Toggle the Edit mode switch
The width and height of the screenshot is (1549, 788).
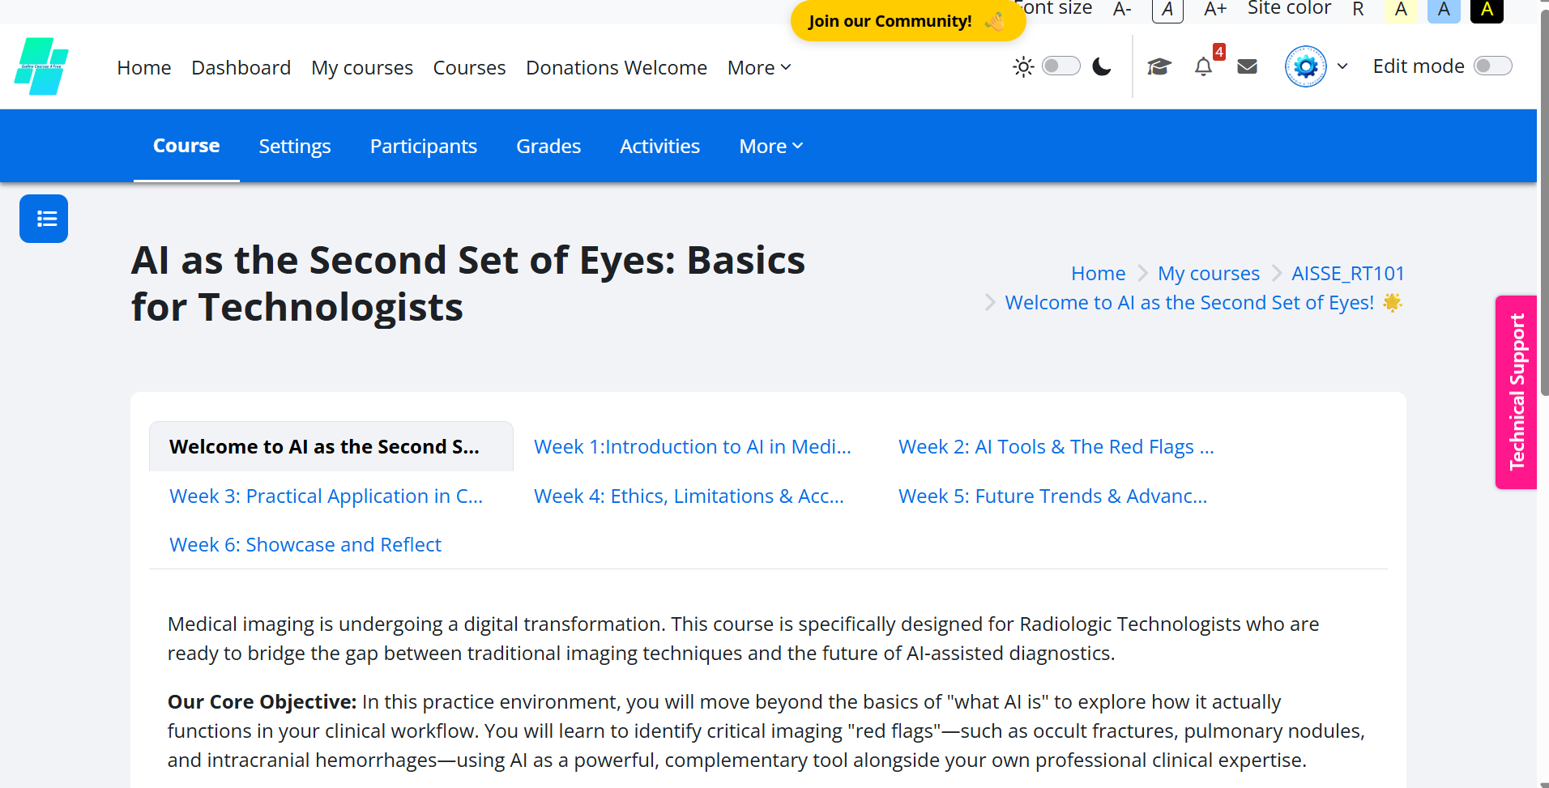click(x=1493, y=66)
